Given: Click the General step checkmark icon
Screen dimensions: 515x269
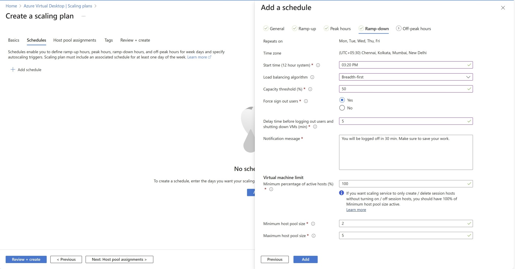Looking at the screenshot, I should tap(266, 28).
